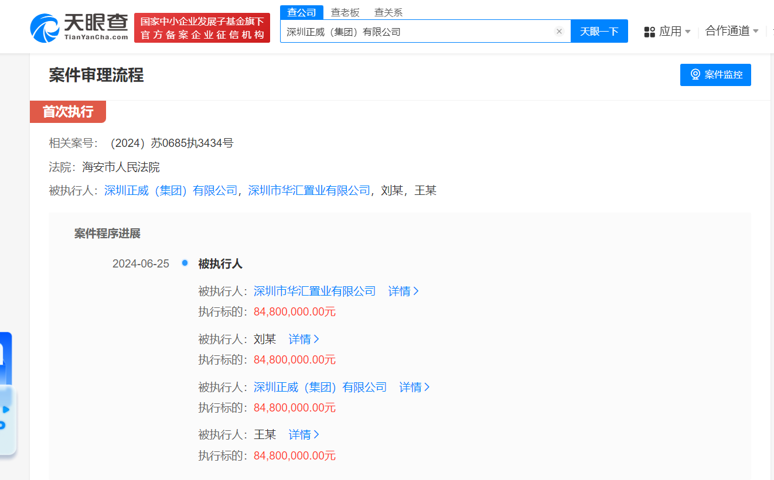
Task: Click the 天眼一下 search button
Action: 599,31
